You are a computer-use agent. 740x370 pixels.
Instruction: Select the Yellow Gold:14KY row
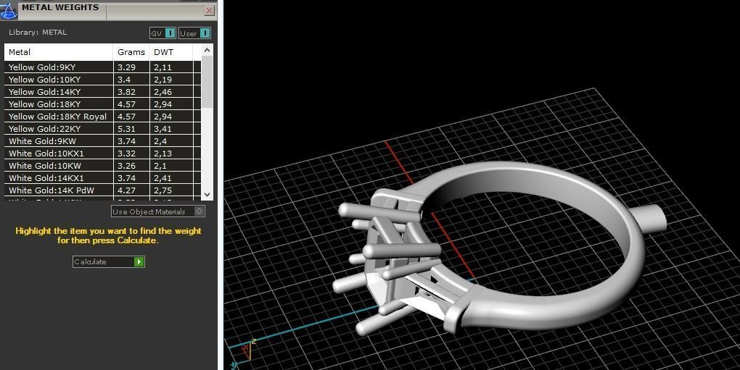click(x=102, y=91)
